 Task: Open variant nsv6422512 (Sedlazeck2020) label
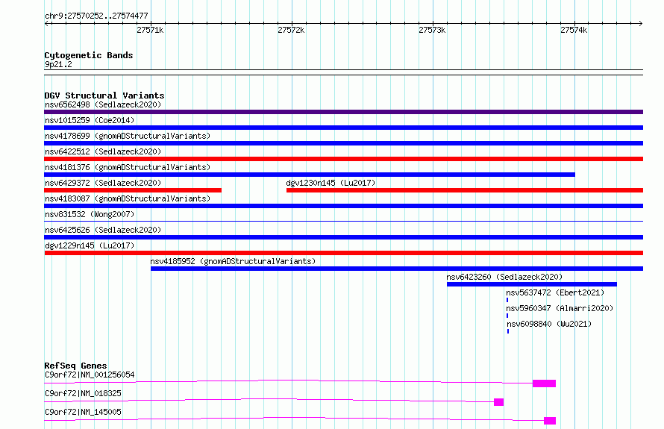[103, 151]
